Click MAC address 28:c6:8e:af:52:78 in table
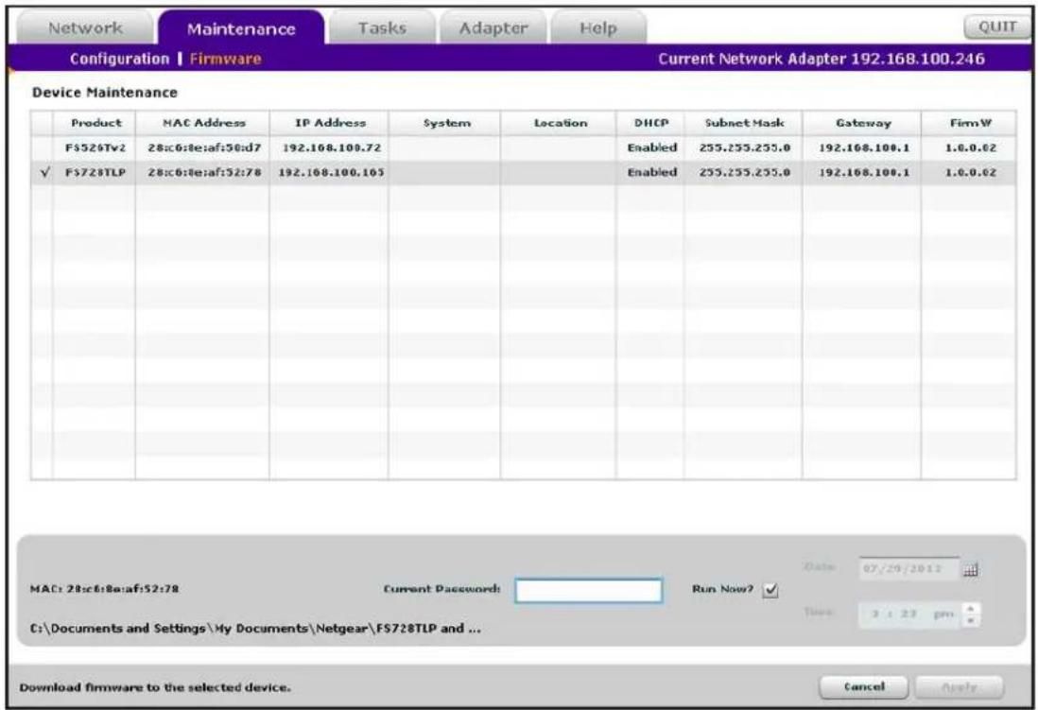Viewport: 1038px width, 710px height. click(204, 173)
